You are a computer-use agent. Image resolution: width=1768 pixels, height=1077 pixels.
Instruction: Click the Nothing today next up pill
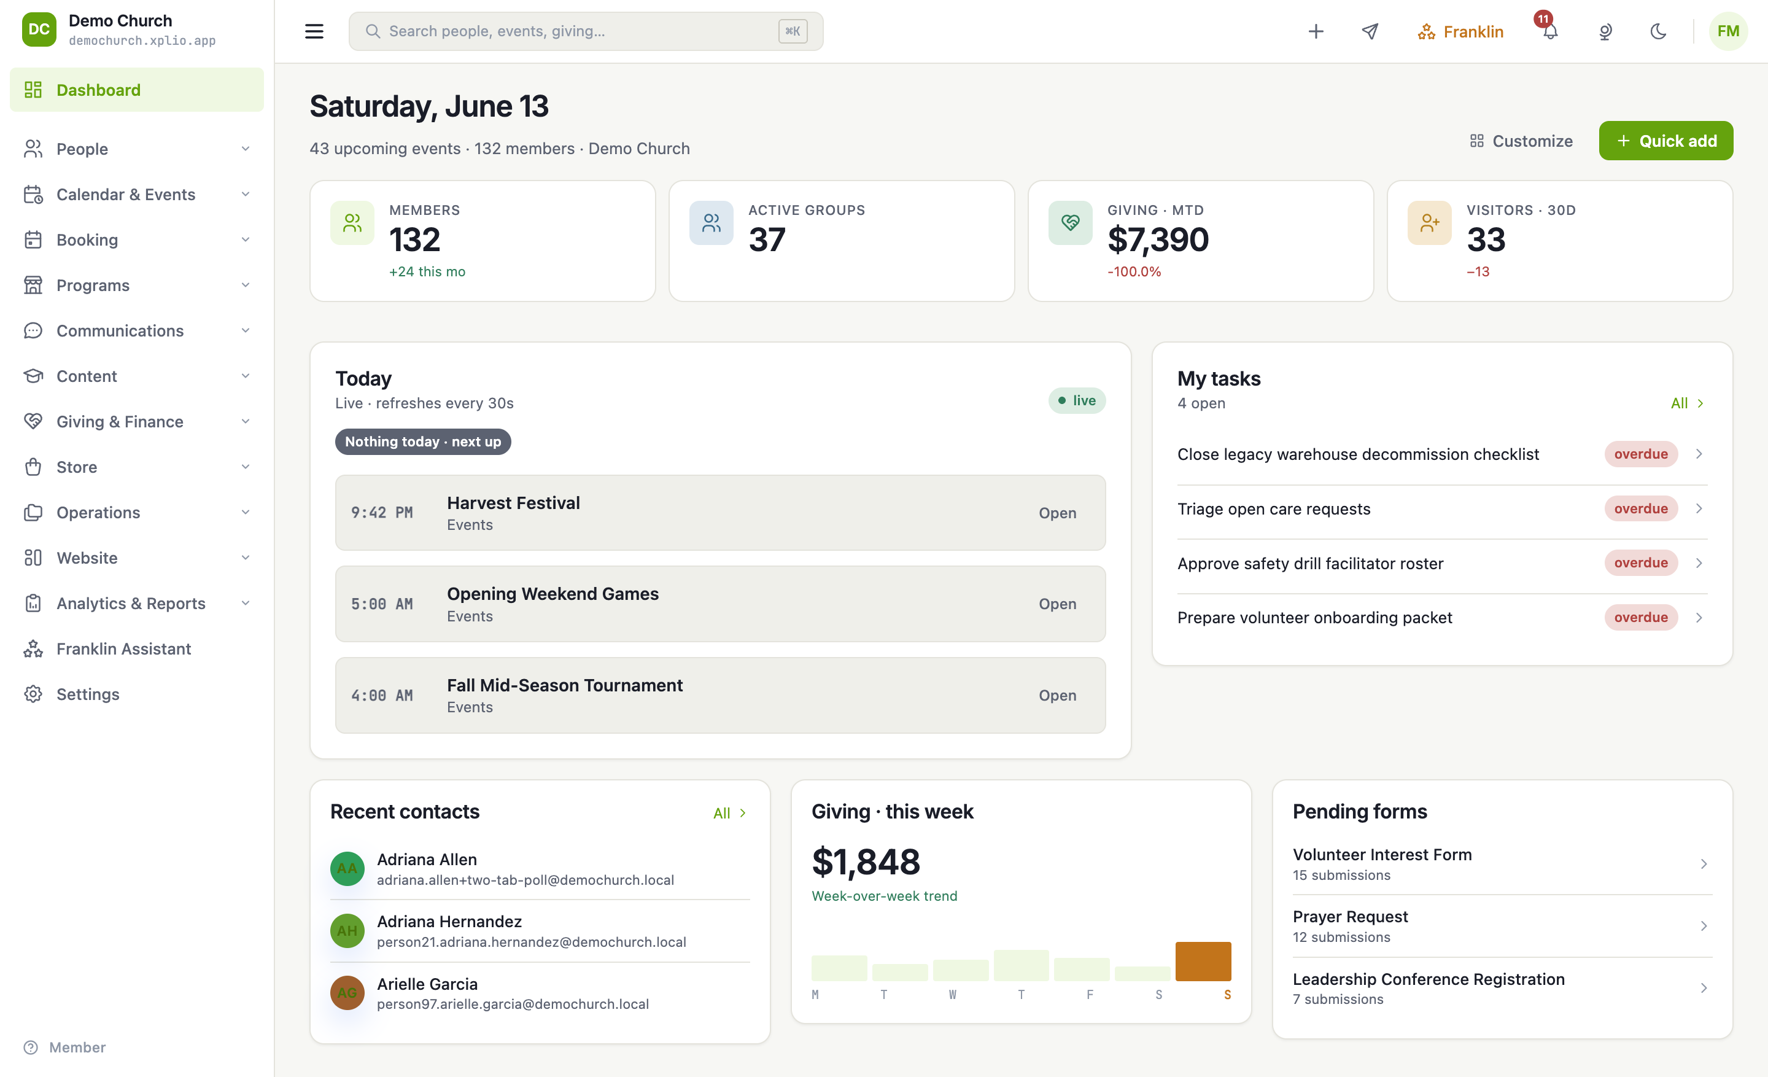pos(422,441)
